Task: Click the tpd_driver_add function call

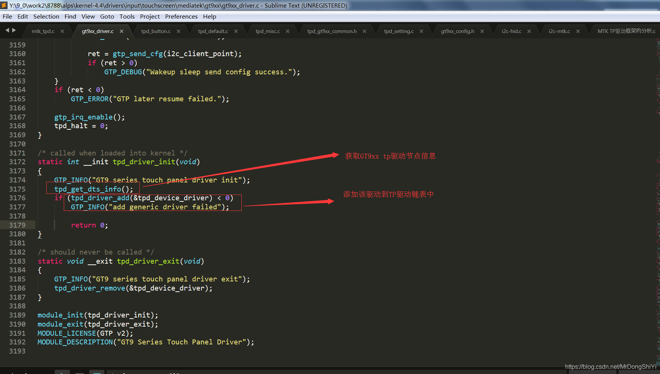Action: coord(101,198)
